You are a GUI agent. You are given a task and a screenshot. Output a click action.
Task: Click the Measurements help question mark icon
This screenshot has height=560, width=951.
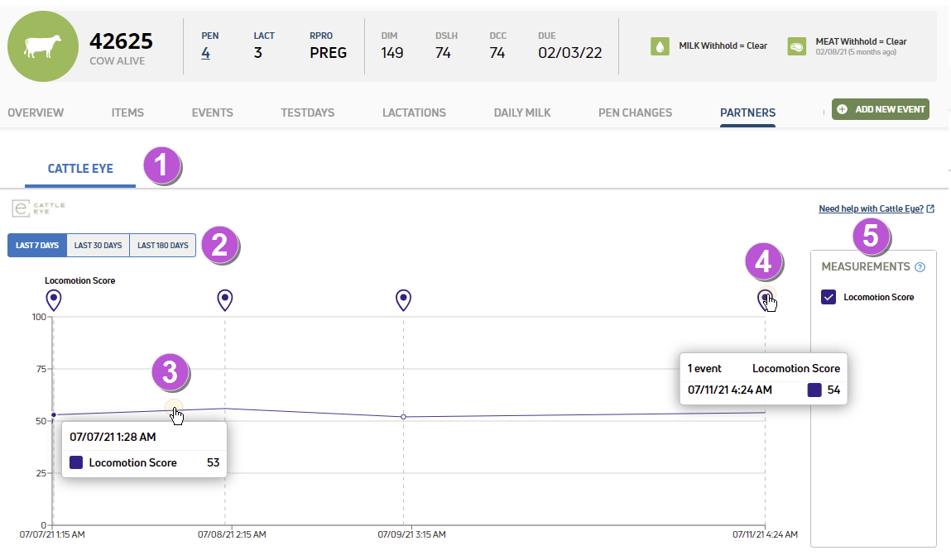(920, 267)
